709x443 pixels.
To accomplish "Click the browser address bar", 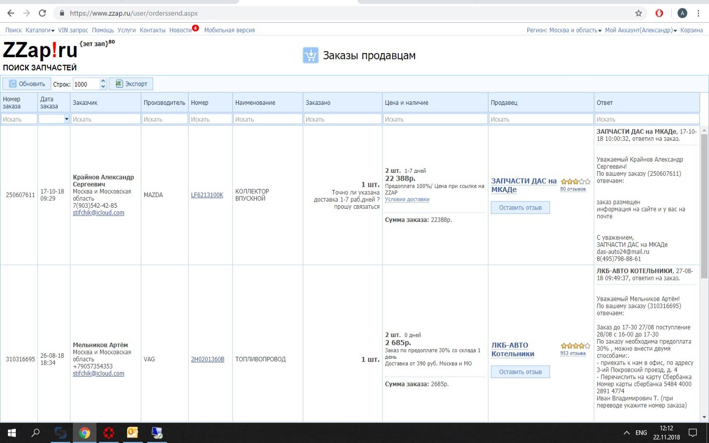I will point(345,13).
